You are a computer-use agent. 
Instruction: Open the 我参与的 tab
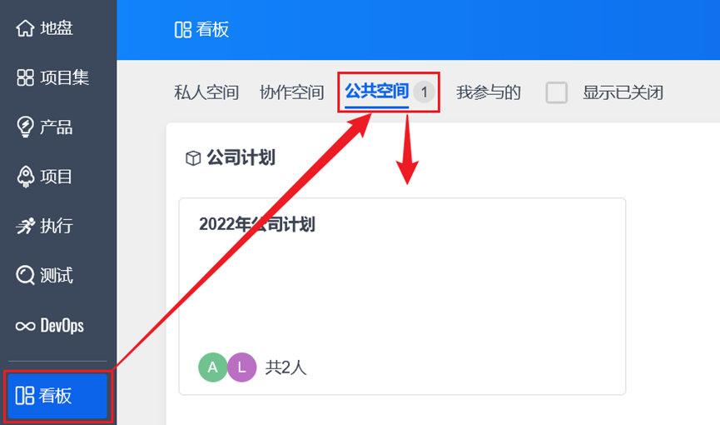tap(488, 92)
